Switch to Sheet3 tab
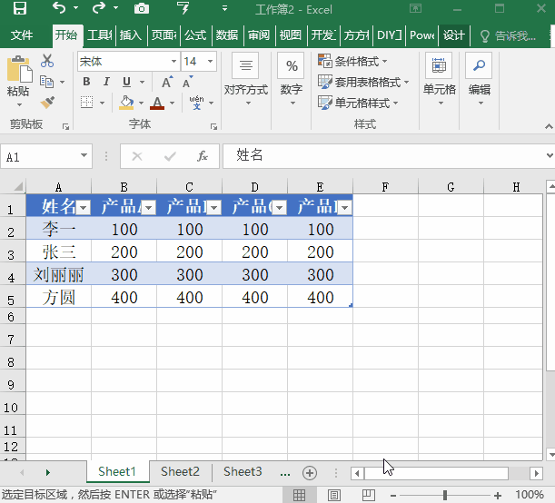The width and height of the screenshot is (555, 503). tap(243, 471)
